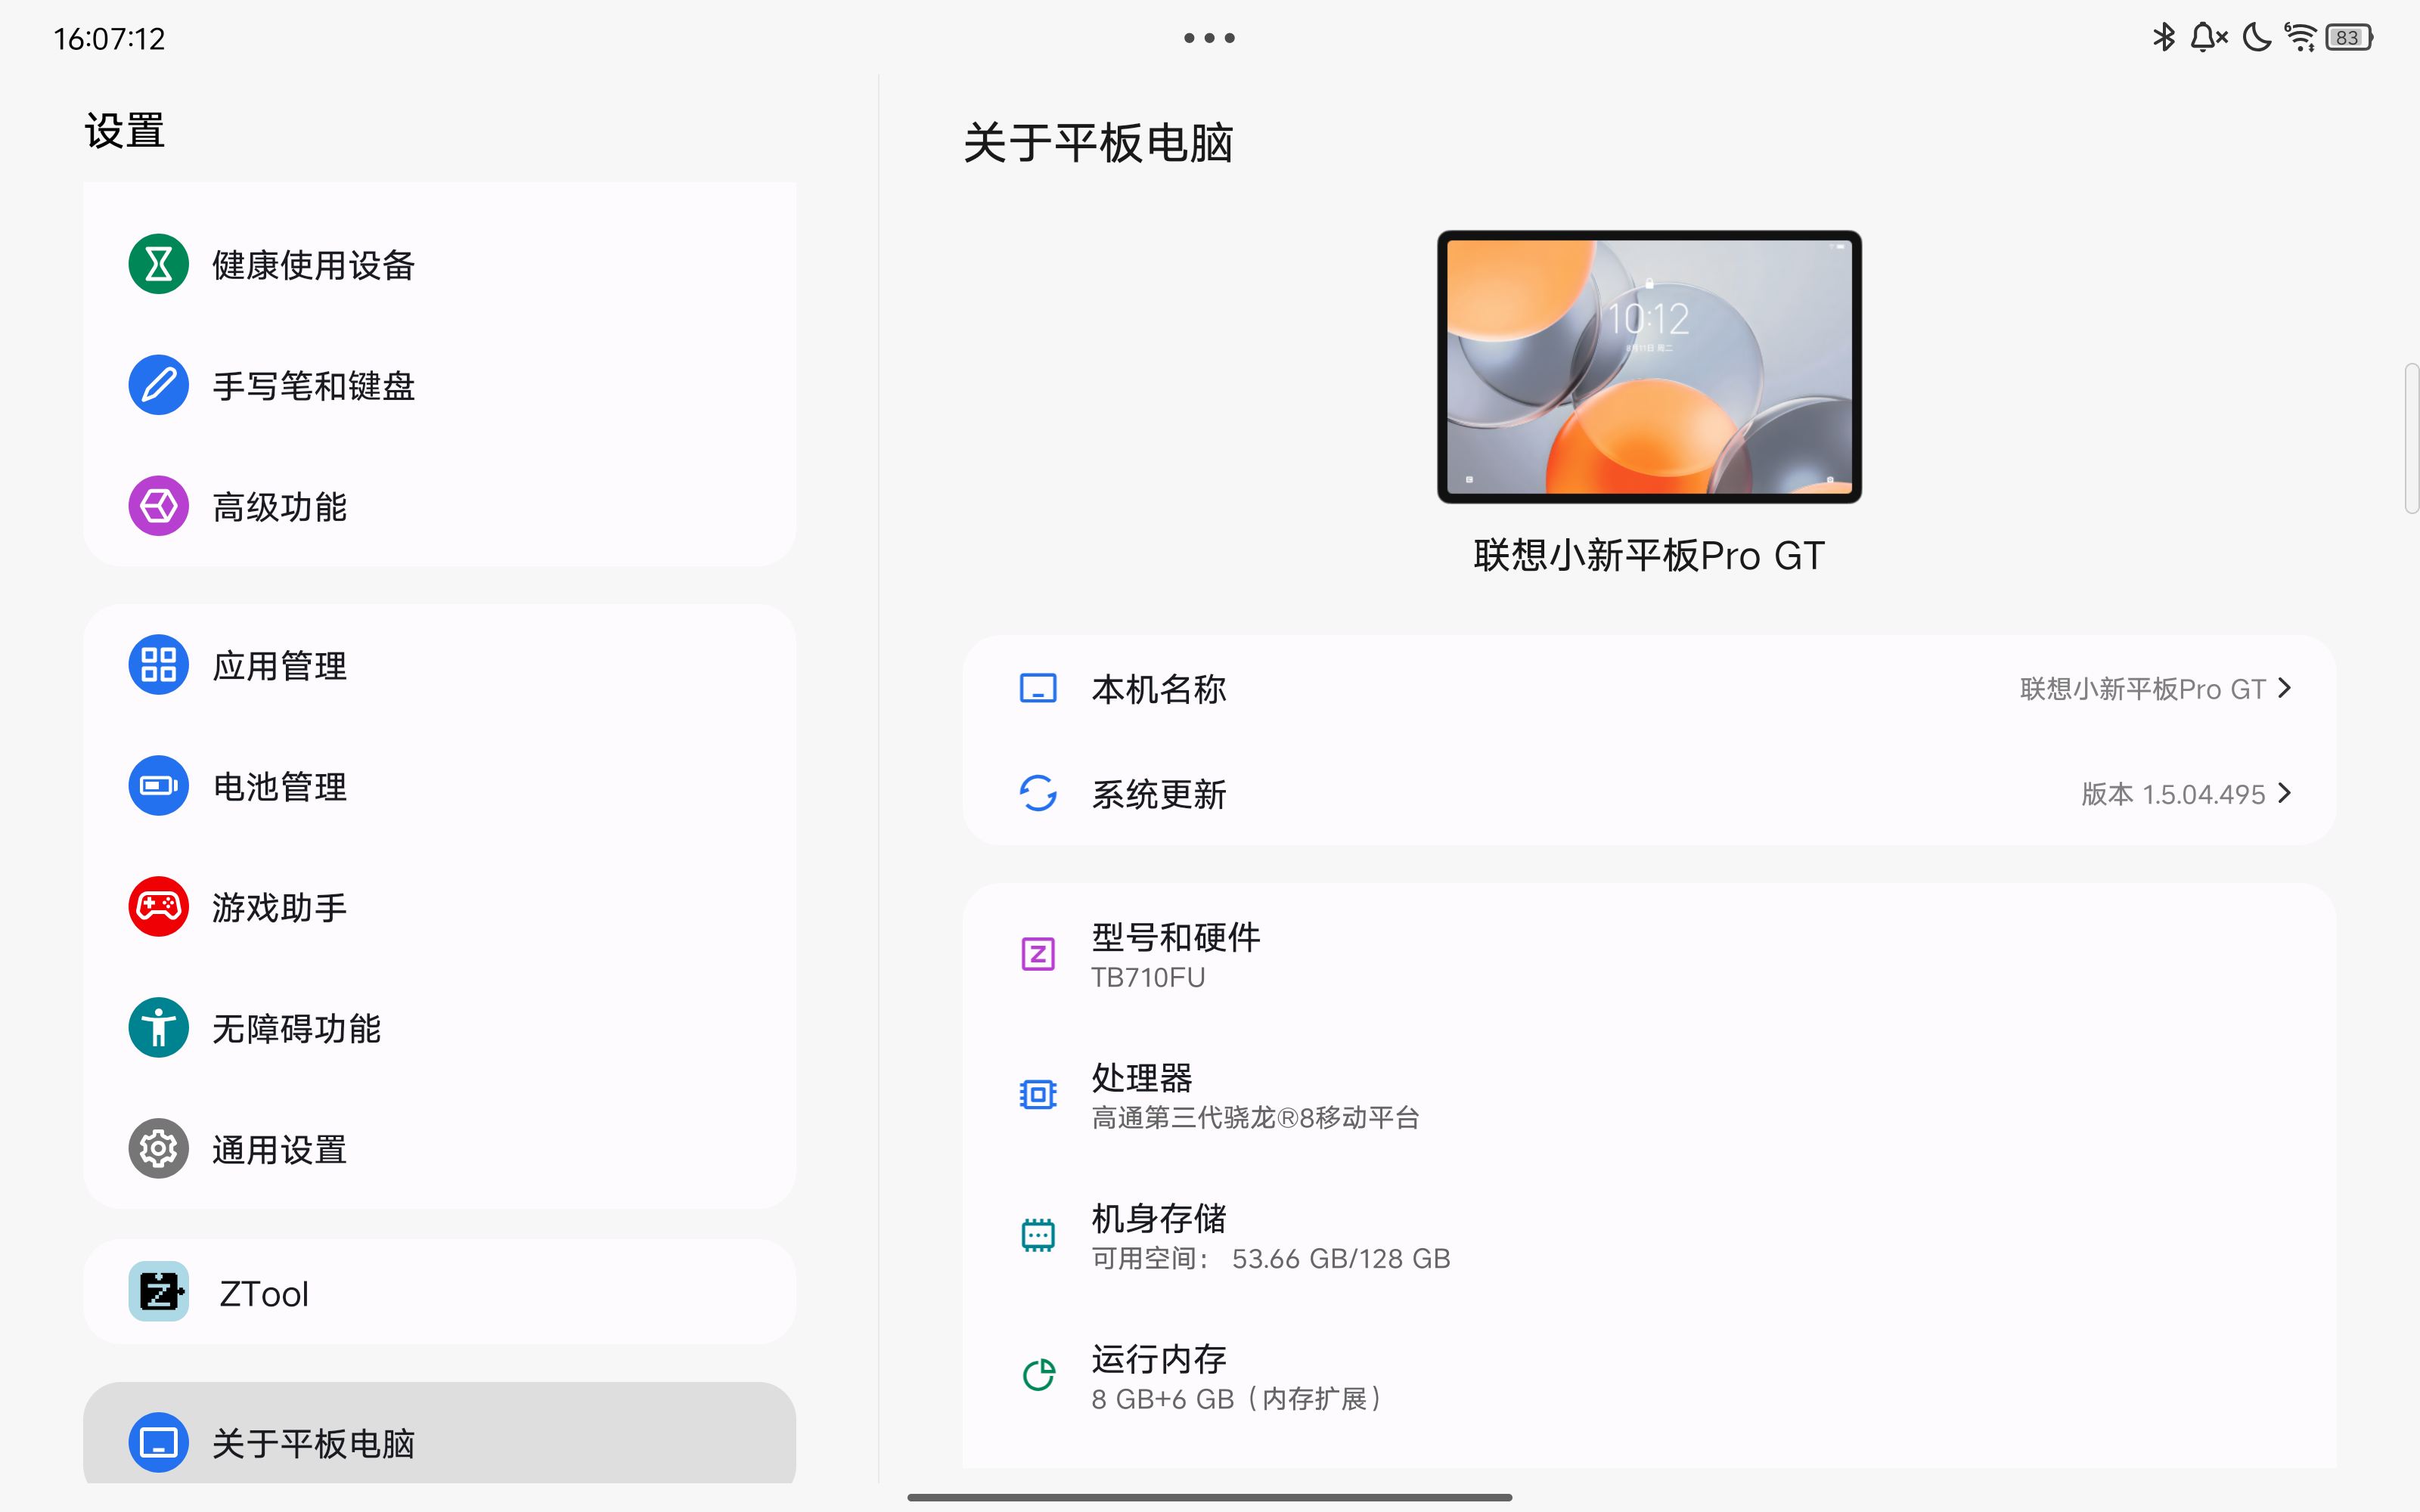Screen dimensions: 2420x1512
Task: Tap the moon do-not-disturb icon
Action: 2257,38
